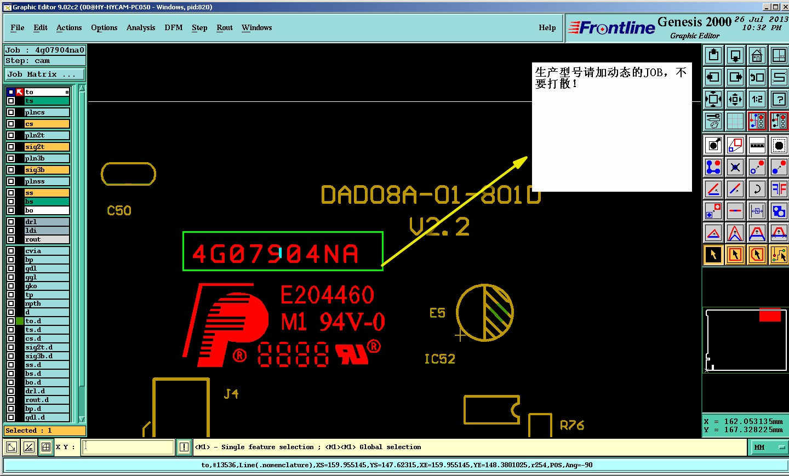This screenshot has width=789, height=476.
Task: Click the layer list vertical scrollbar
Action: click(x=82, y=254)
